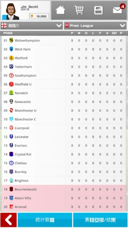This screenshot has width=128, height=228.
Task: Open the 赛程安排/结果 fixtures button
Action: point(100,220)
